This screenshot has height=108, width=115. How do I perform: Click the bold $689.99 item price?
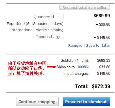click(x=102, y=16)
